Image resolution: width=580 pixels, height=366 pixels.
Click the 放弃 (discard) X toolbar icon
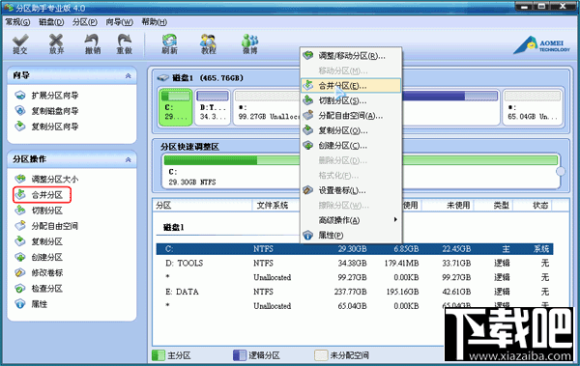point(56,44)
